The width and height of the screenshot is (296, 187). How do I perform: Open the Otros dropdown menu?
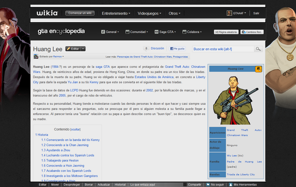pos(174,13)
